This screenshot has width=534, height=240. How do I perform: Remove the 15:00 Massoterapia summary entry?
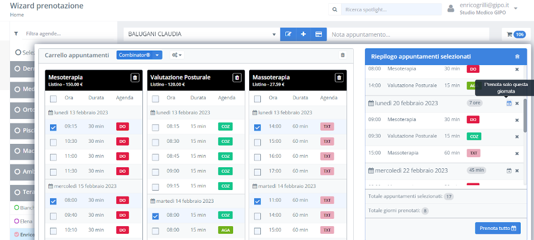click(x=517, y=153)
